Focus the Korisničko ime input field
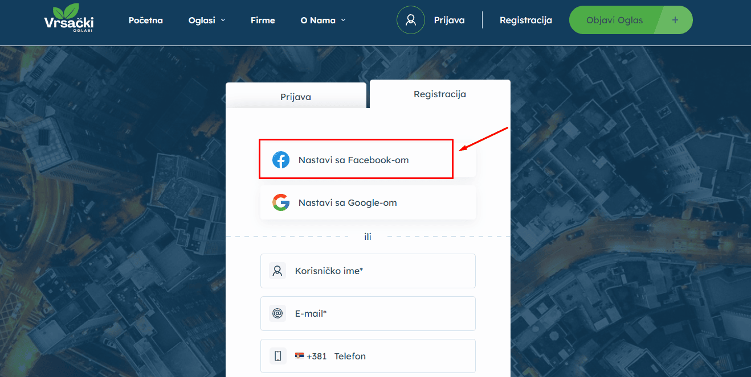 tap(368, 271)
